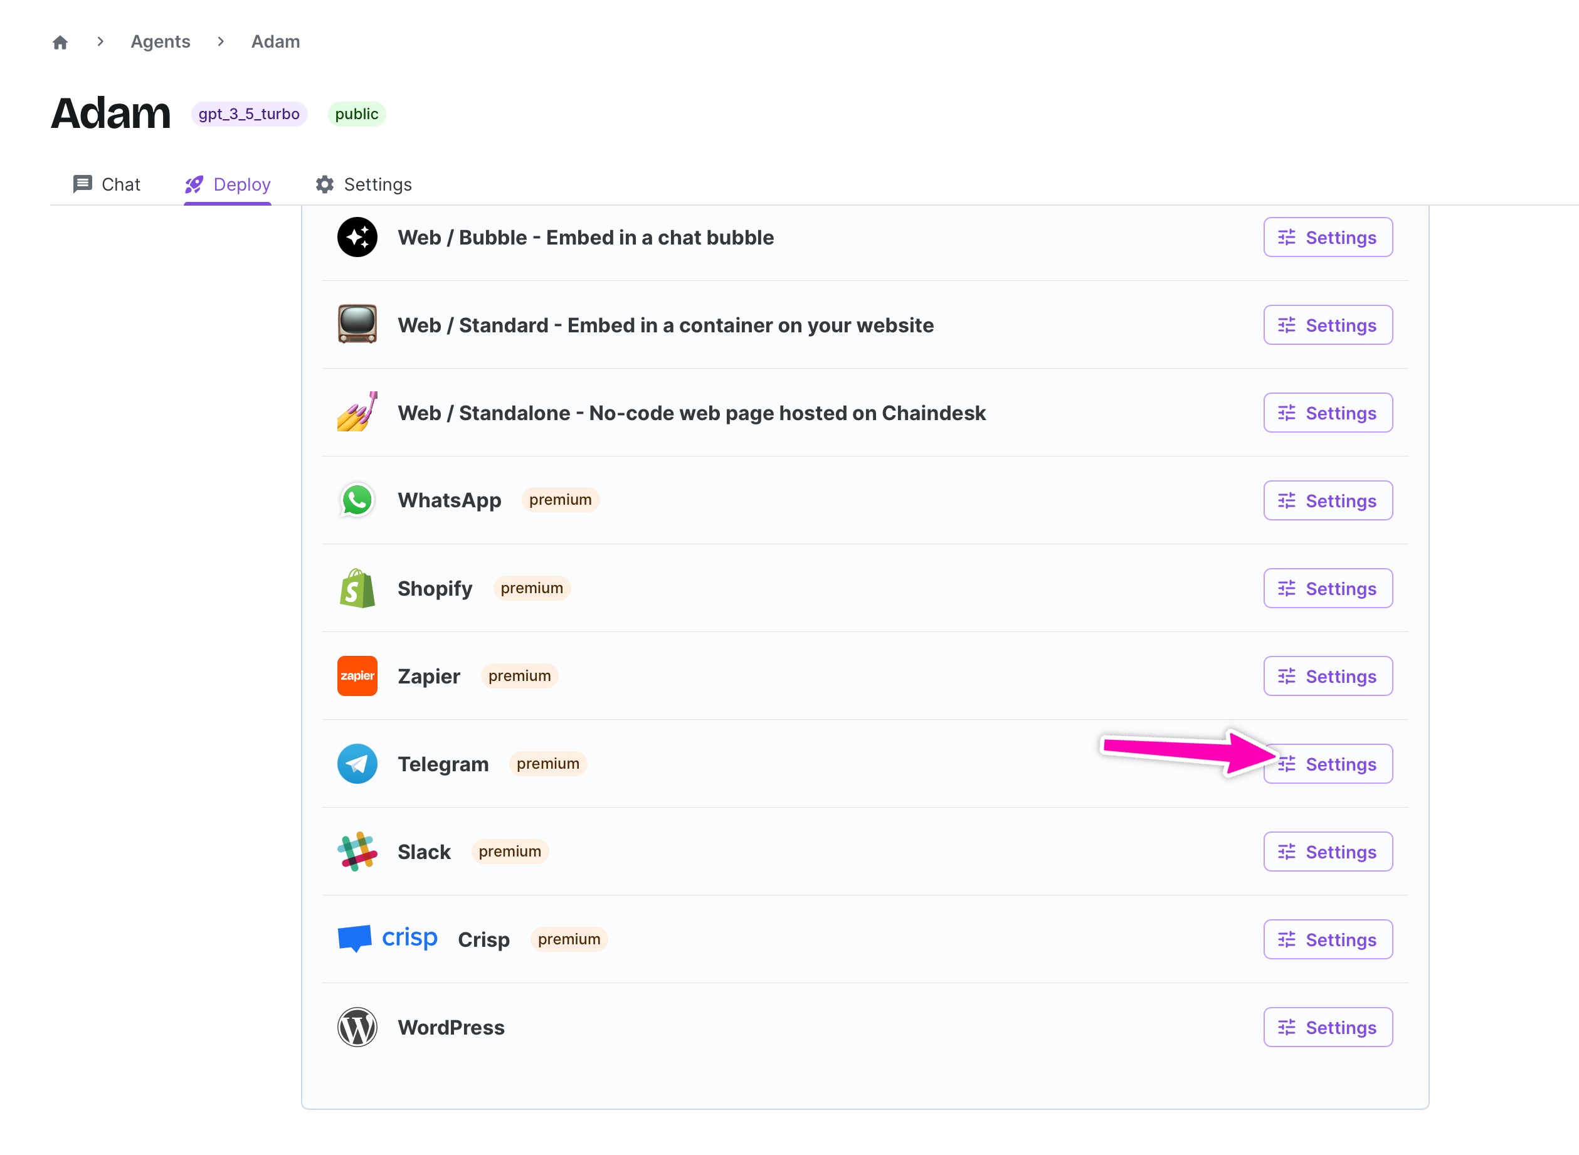
Task: Click the public visibility badge
Action: (x=356, y=114)
